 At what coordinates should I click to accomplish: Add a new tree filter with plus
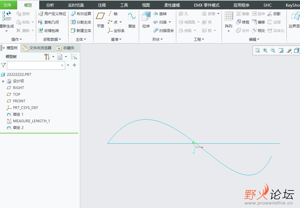[75, 65]
